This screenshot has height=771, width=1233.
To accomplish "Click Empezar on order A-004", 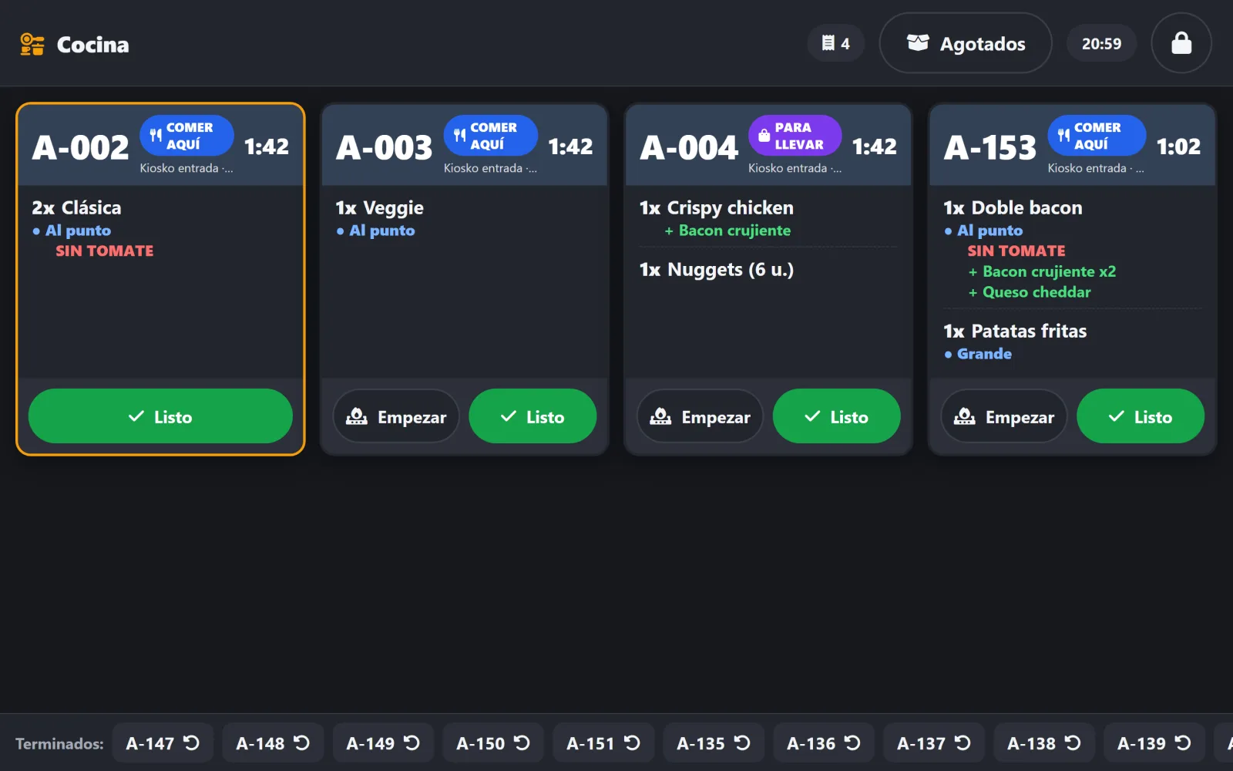I will point(700,416).
